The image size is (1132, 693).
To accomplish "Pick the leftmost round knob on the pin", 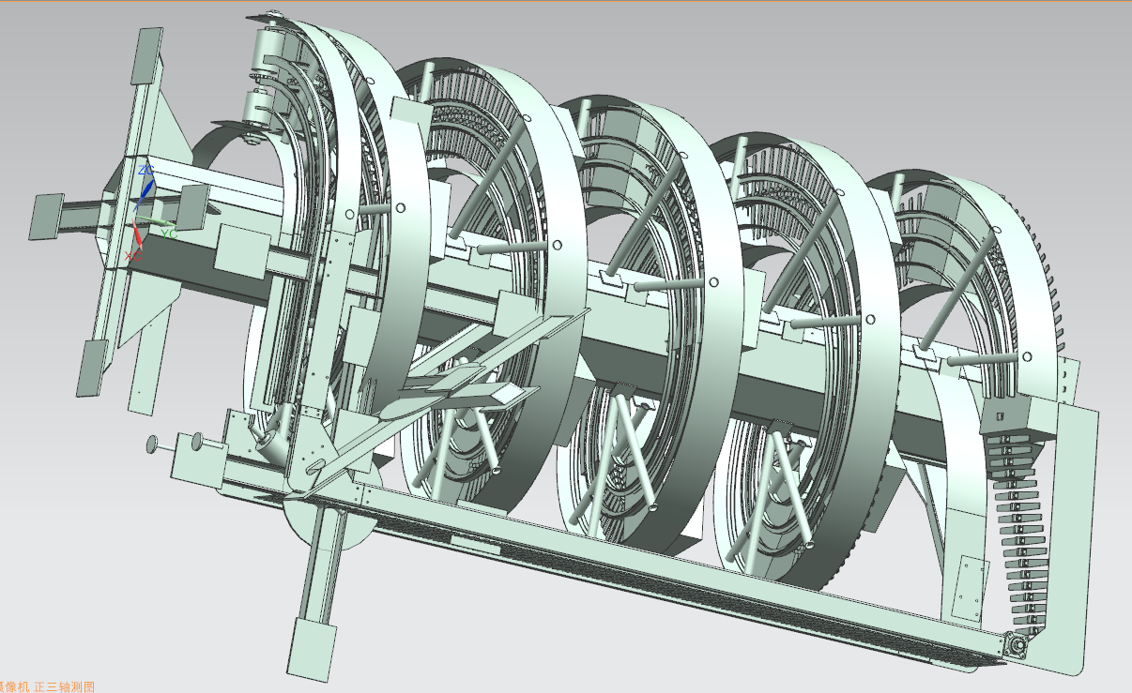I will [x=153, y=444].
